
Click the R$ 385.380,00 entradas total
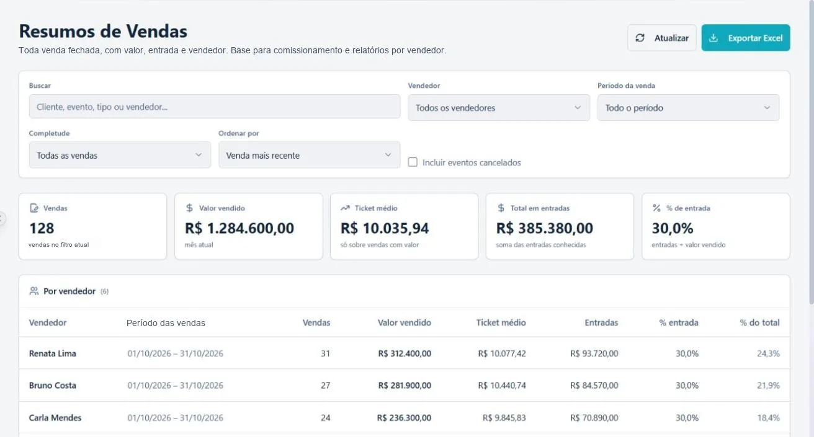coord(545,228)
